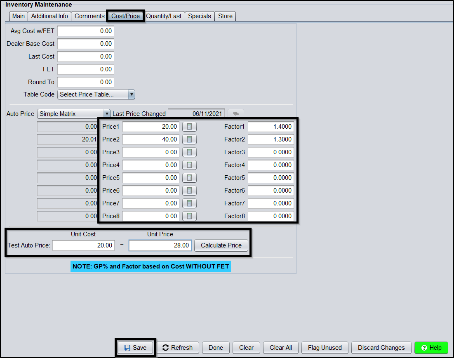This screenshot has height=358, width=454.
Task: Click the Clear button
Action: click(246, 348)
